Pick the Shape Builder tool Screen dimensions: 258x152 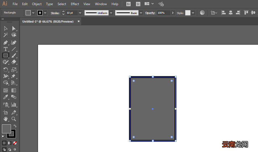(x=6, y=83)
